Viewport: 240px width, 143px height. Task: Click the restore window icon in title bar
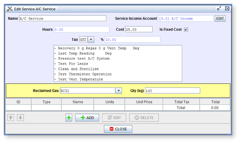tap(219, 9)
